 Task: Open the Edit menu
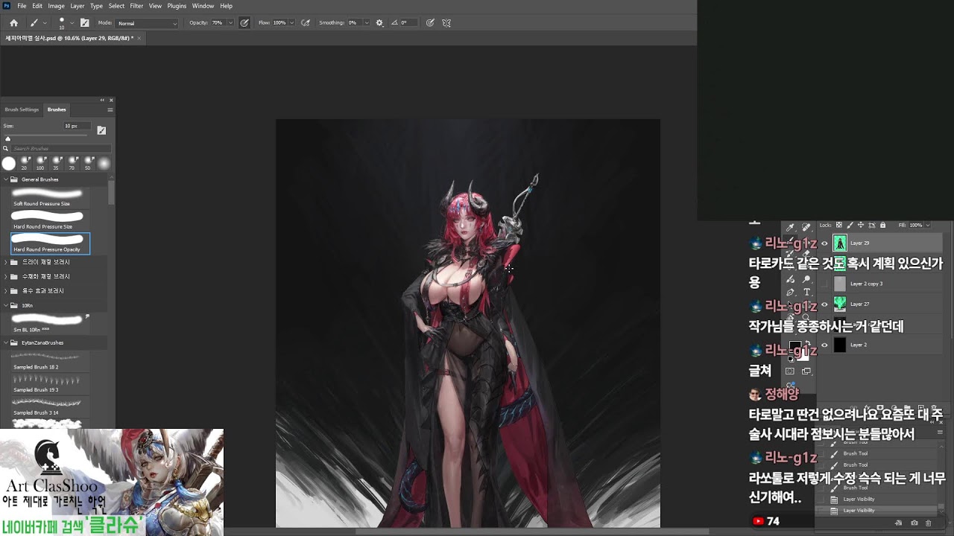(x=37, y=6)
